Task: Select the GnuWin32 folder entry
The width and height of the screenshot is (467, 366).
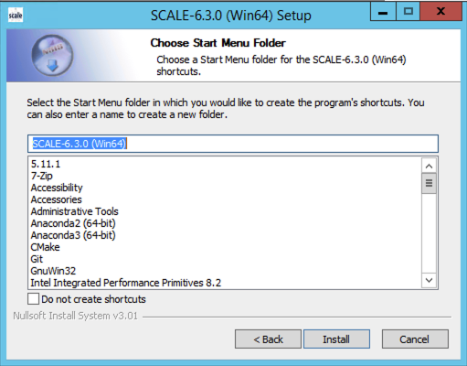Action: coord(53,271)
